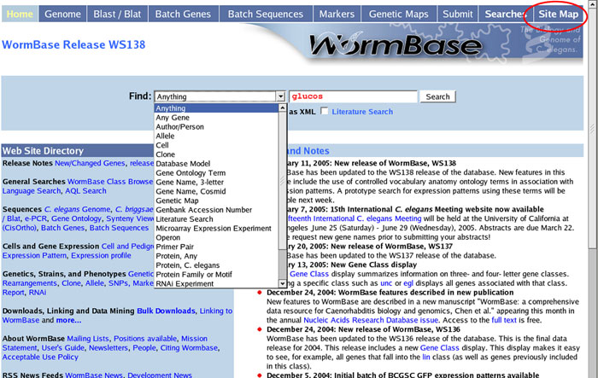The width and height of the screenshot is (598, 378).
Task: Open the Expression profile link
Action: 101,256
